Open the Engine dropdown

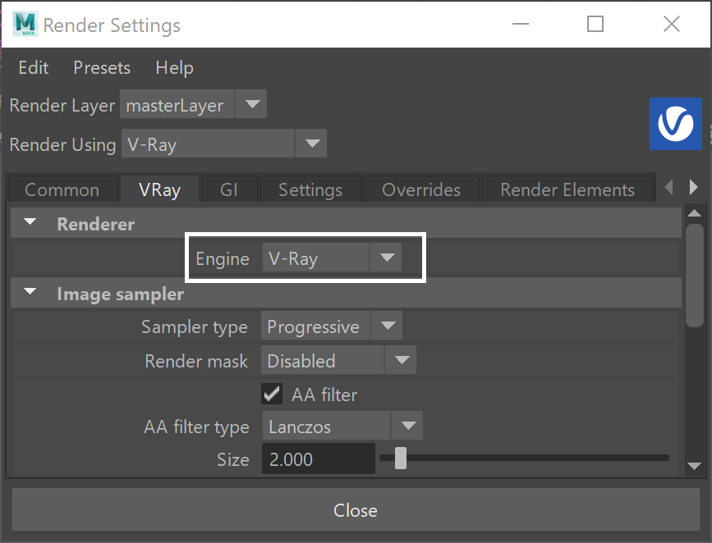pyautogui.click(x=332, y=258)
